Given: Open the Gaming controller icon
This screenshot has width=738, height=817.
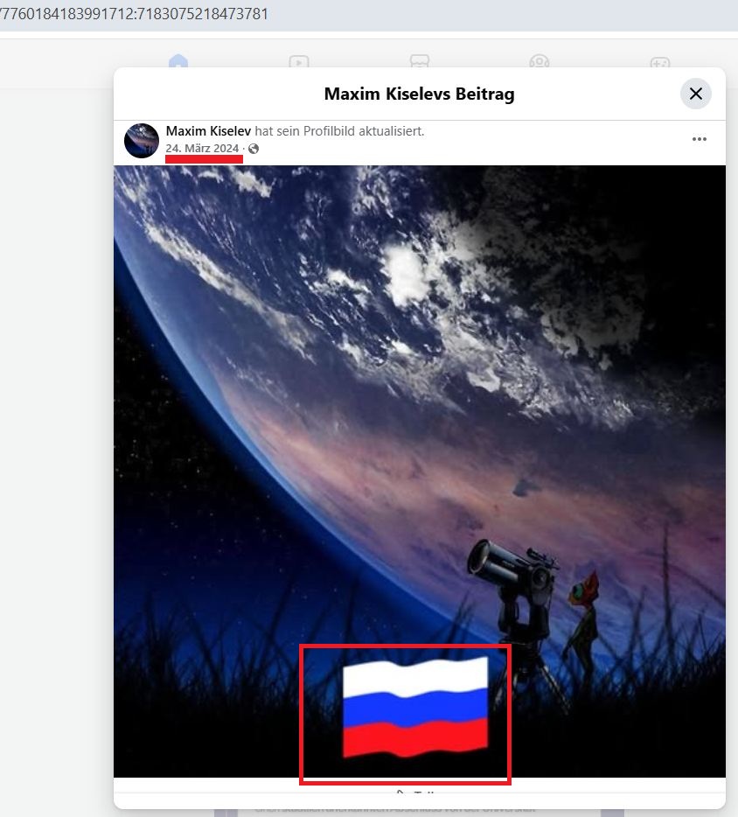Looking at the screenshot, I should (x=660, y=62).
